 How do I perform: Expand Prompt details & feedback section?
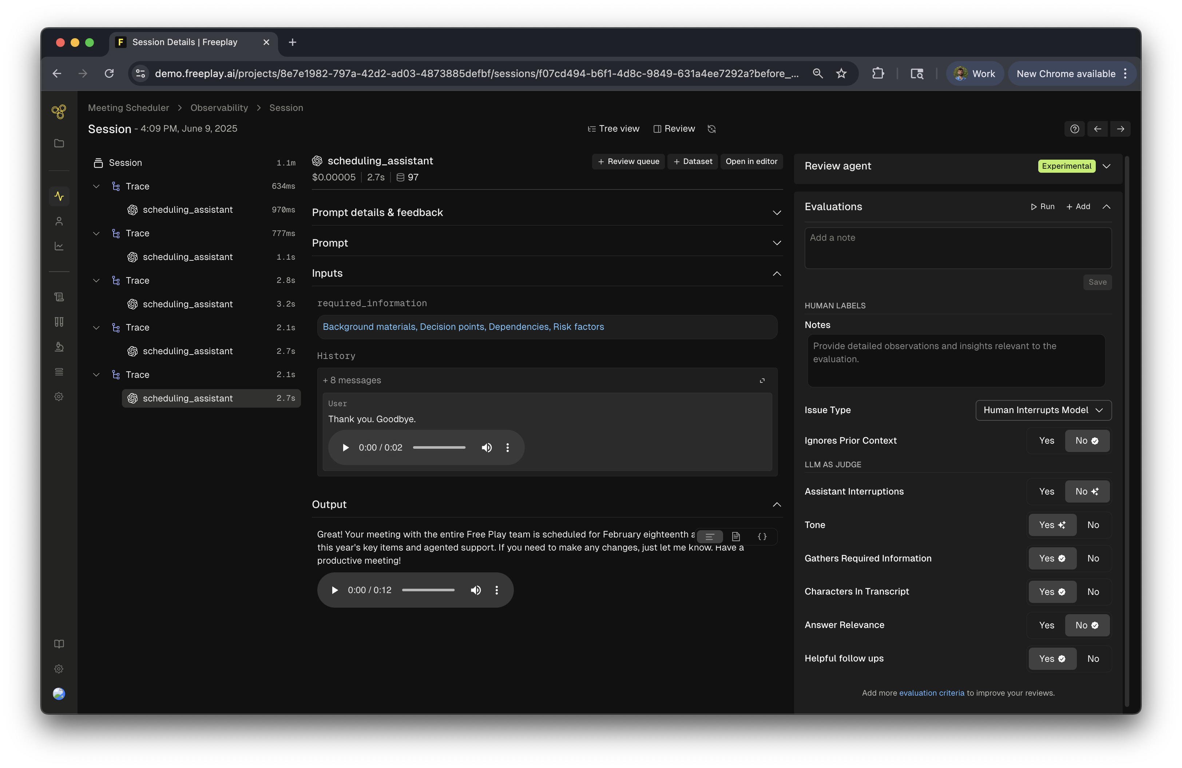[x=777, y=213]
